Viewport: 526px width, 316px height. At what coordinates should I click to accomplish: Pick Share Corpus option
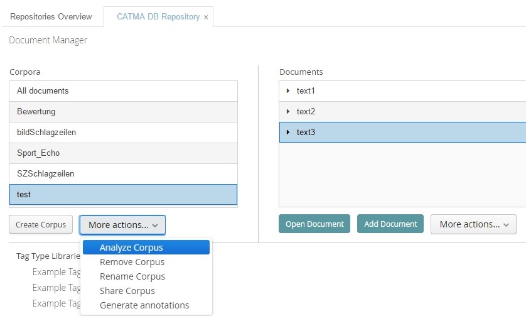click(x=127, y=291)
